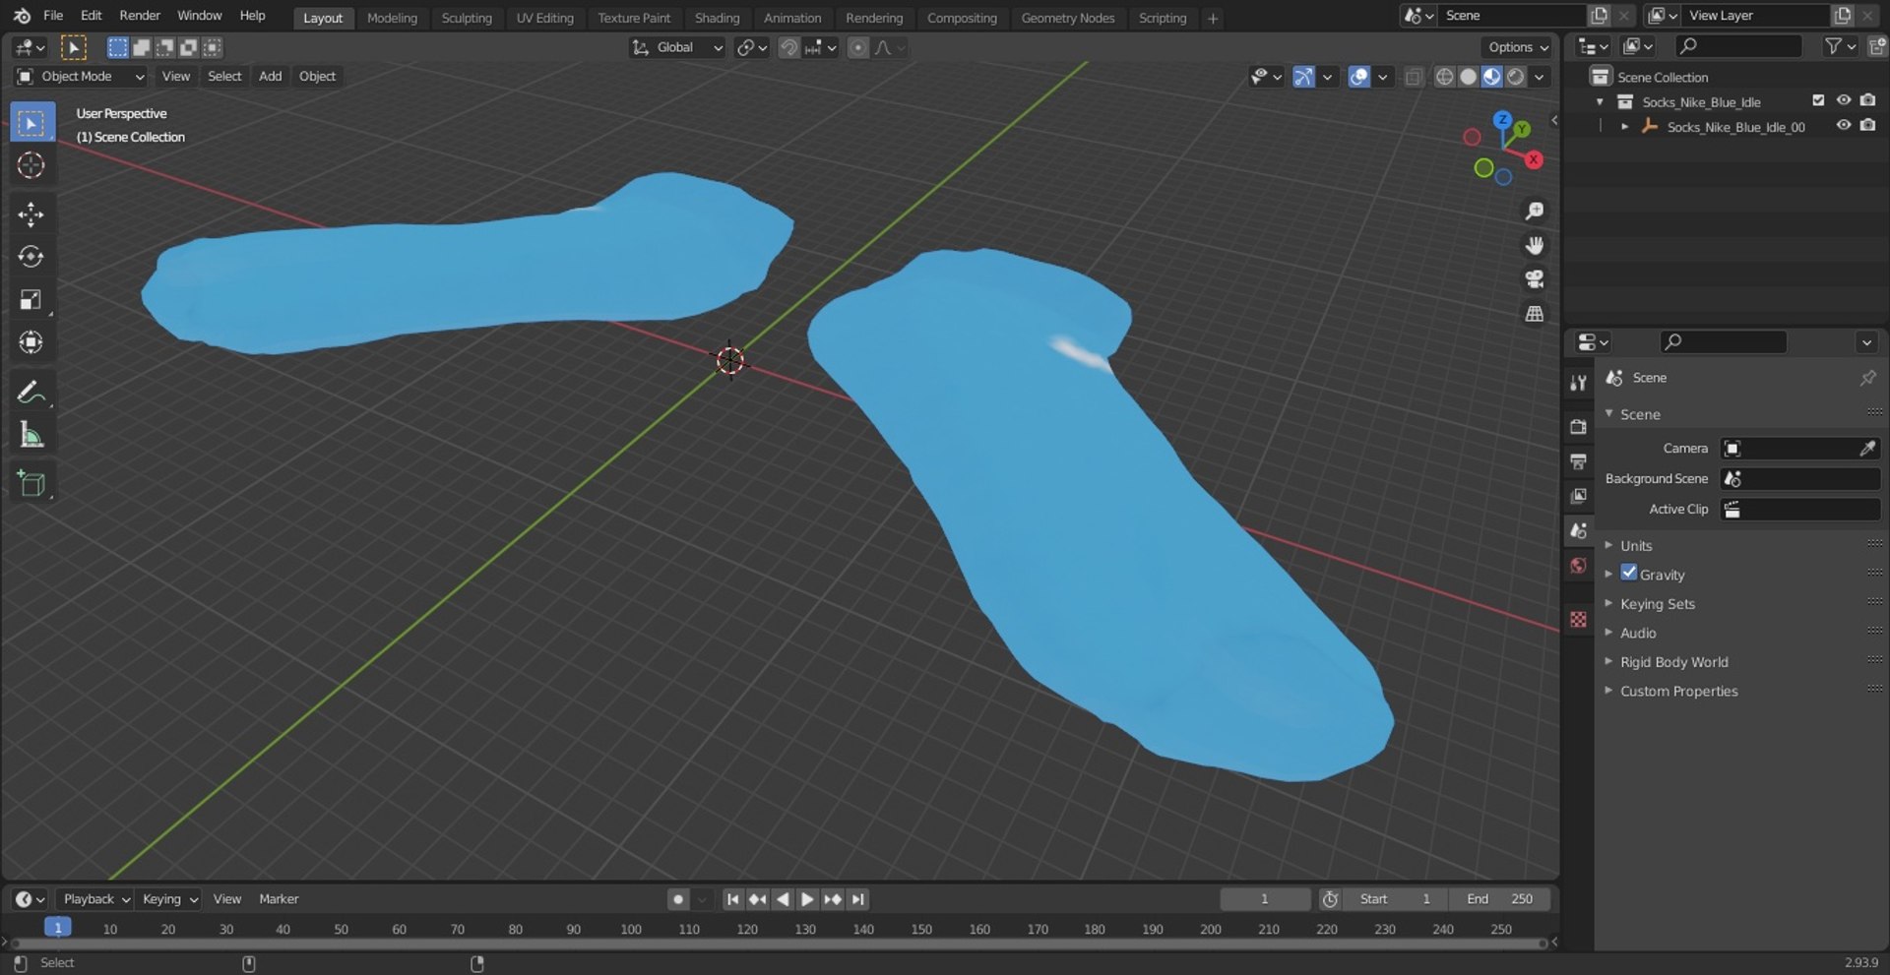The height and width of the screenshot is (975, 1890).
Task: Expand the Units panel
Action: [1635, 545]
